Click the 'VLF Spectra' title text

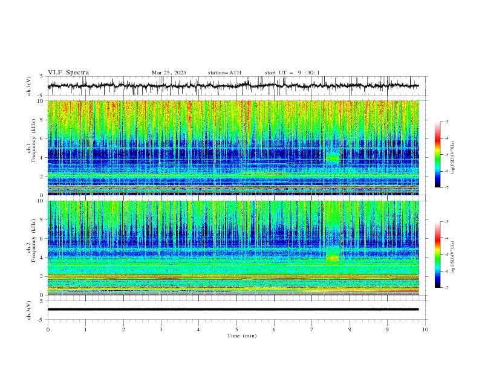coord(68,73)
